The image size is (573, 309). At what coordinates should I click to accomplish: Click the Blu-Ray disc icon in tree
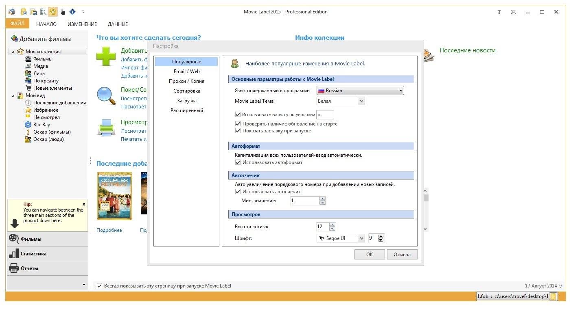tap(28, 125)
